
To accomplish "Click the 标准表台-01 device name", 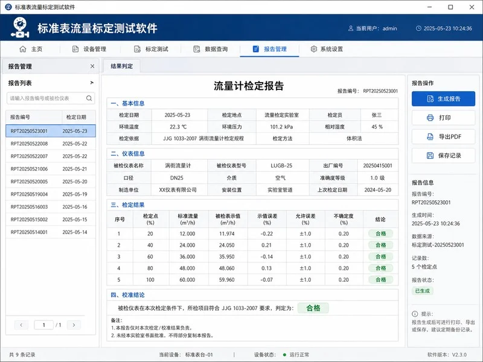I will pyautogui.click(x=199, y=355).
